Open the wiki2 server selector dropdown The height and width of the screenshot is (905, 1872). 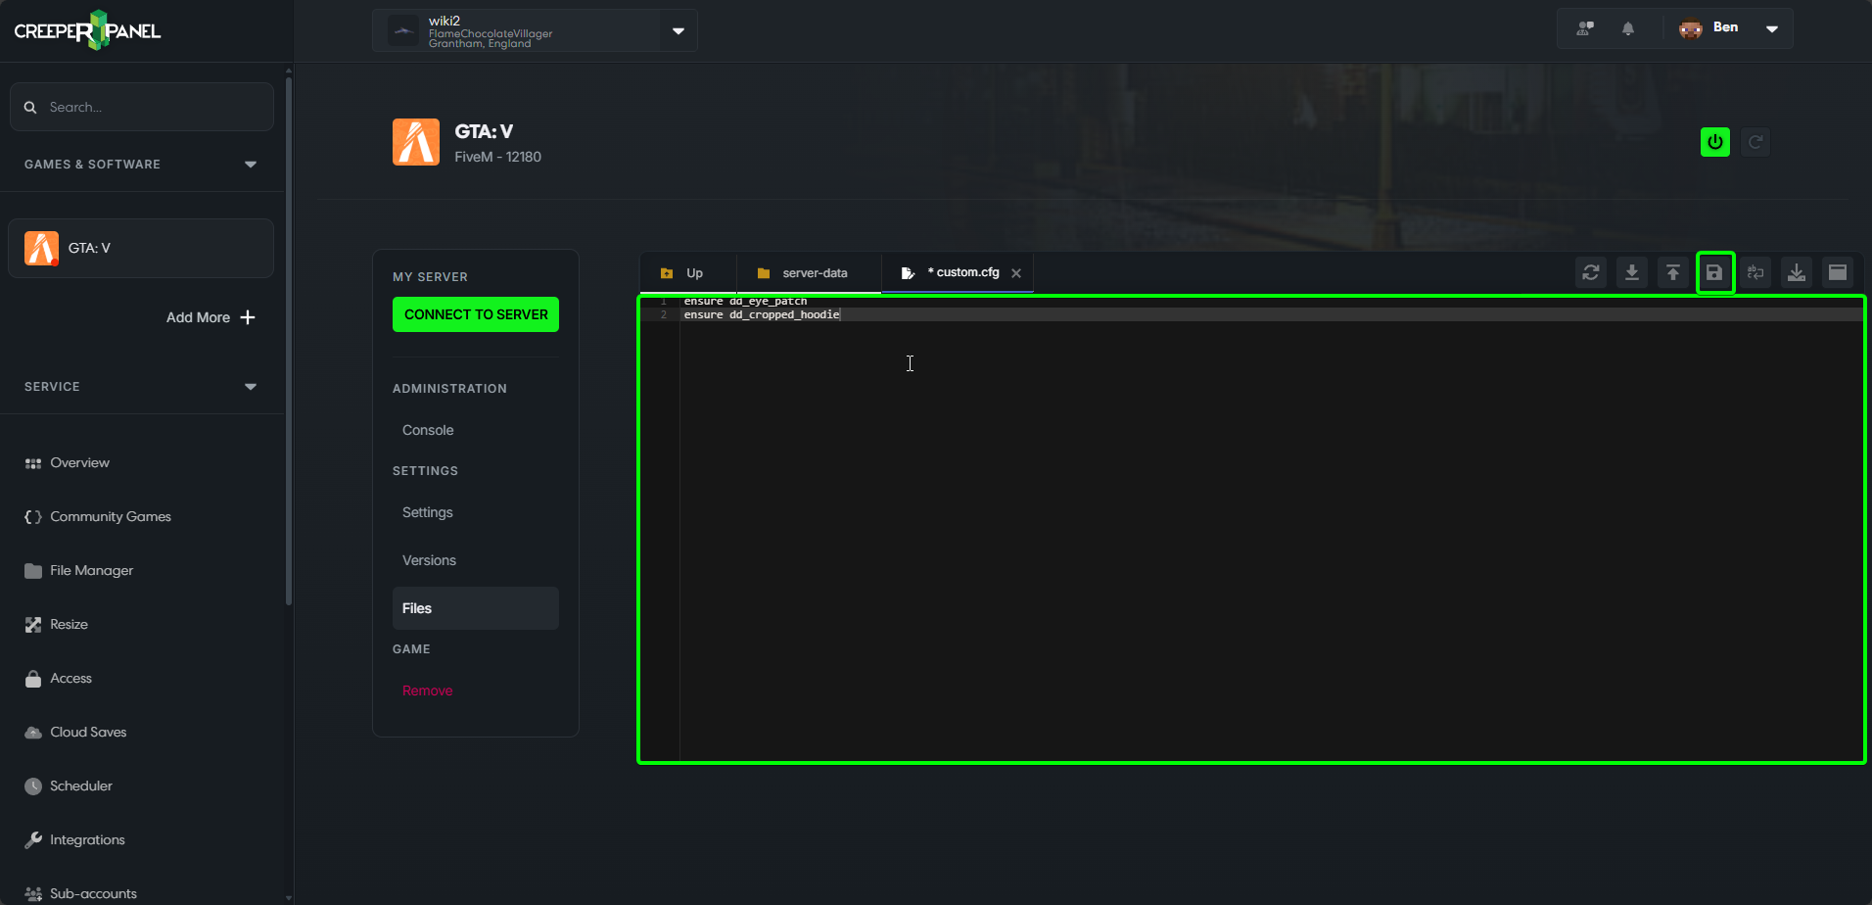677,30
